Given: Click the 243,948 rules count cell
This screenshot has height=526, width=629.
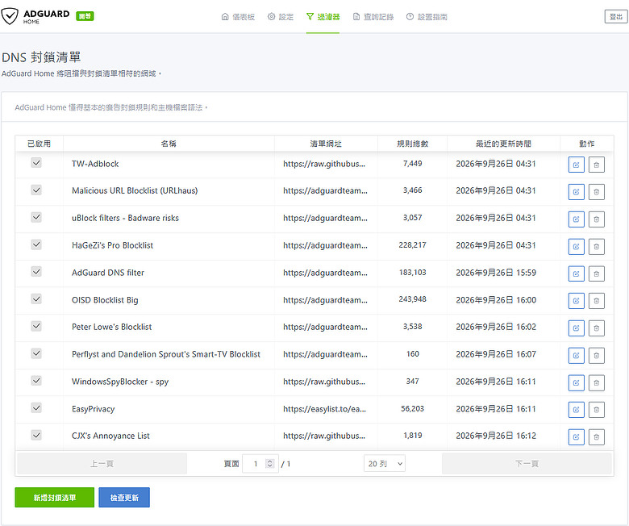Looking at the screenshot, I should coord(412,299).
